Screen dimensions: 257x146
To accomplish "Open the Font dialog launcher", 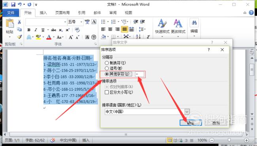I will pos(95,44).
